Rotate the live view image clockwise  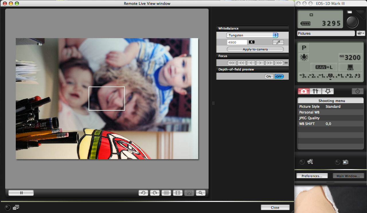pos(155,193)
